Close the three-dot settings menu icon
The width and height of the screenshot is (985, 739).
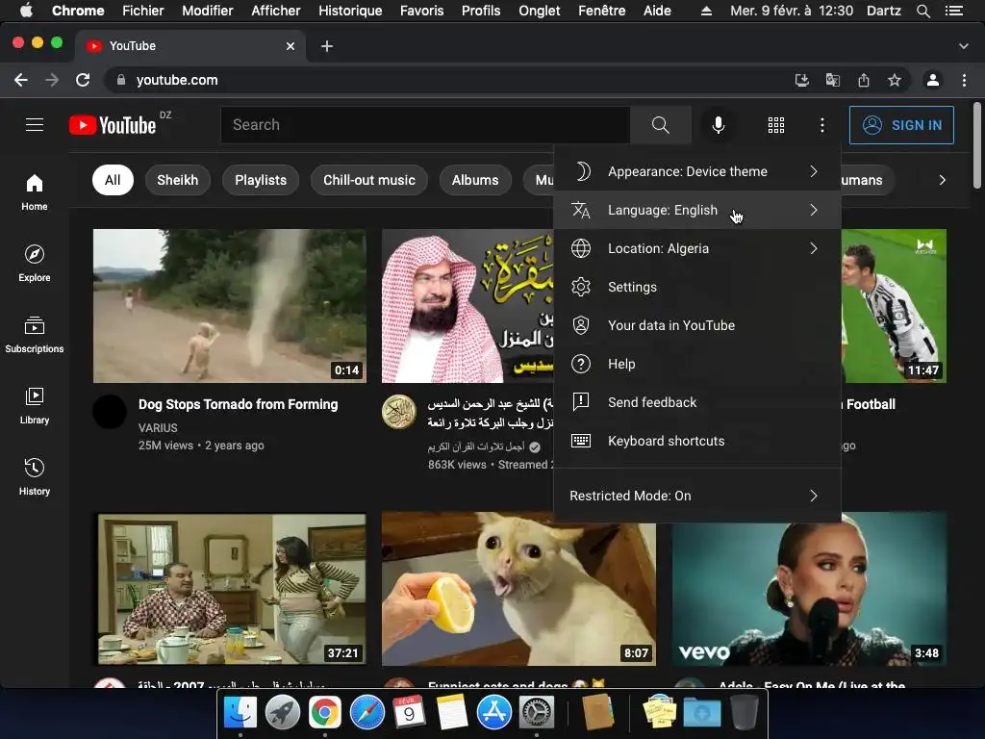(821, 125)
